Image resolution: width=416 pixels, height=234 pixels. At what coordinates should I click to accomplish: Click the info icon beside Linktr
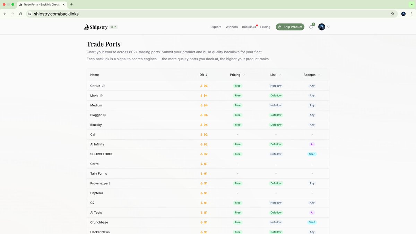pos(101,95)
